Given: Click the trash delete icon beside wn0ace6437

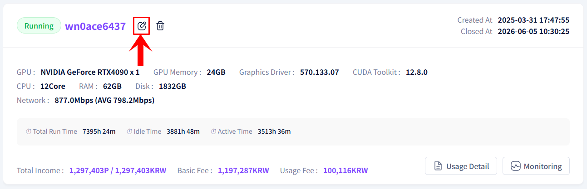Looking at the screenshot, I should coord(160,26).
